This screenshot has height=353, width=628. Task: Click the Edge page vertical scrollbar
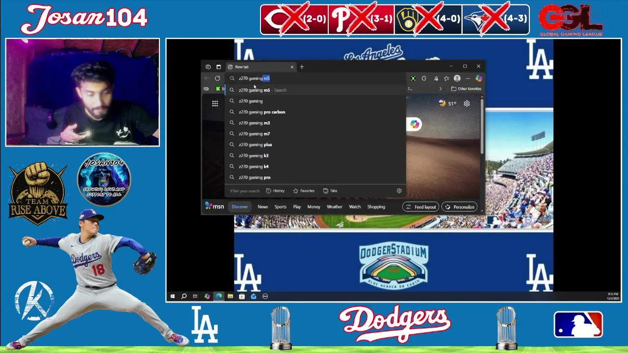(483, 126)
